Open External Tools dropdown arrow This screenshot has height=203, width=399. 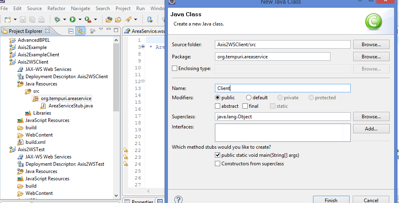pyautogui.click(x=95, y=19)
